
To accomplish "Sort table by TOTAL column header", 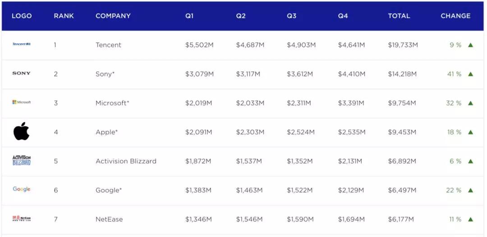I will click(x=399, y=16).
